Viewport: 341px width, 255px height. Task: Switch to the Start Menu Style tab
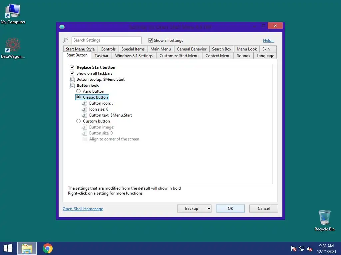click(80, 49)
